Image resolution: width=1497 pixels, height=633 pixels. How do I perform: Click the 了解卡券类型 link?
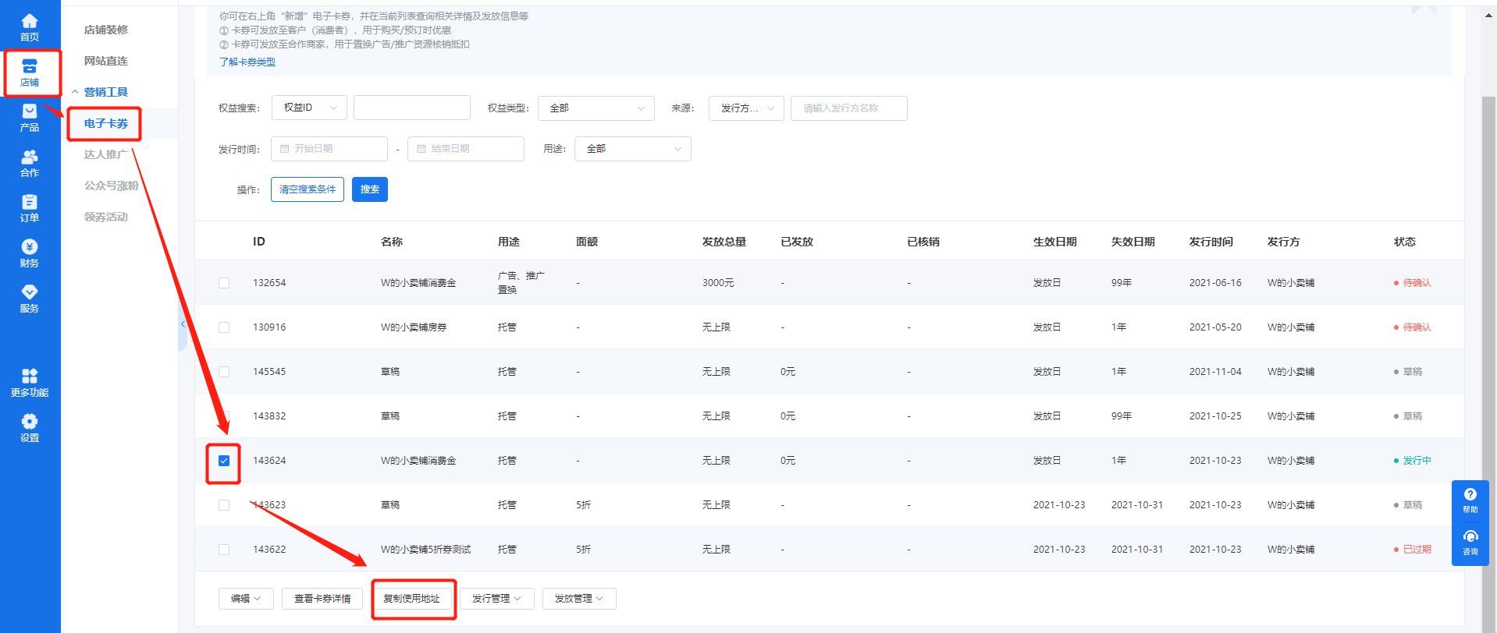247,62
